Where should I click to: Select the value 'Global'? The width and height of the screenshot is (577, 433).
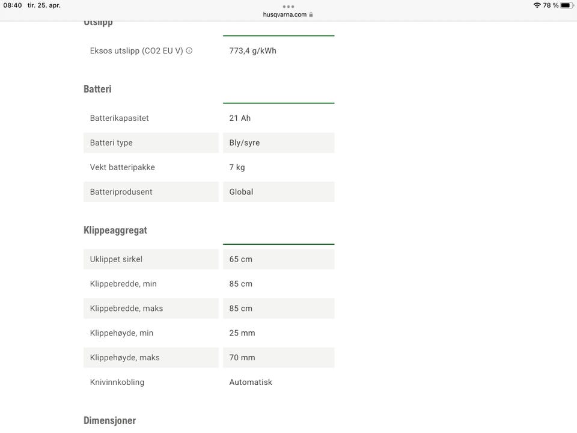pyautogui.click(x=242, y=192)
